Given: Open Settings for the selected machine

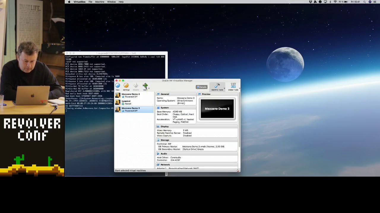Looking at the screenshot, I should tap(126, 86).
